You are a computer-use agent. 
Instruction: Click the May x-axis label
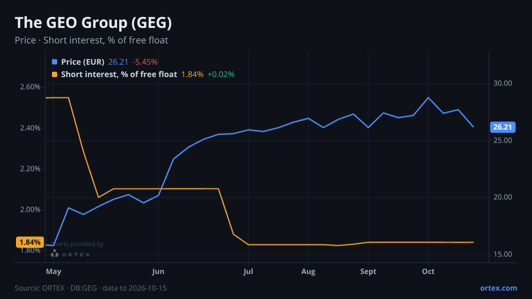(53, 272)
